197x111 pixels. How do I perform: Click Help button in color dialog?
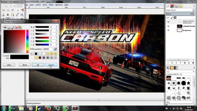click(9, 65)
